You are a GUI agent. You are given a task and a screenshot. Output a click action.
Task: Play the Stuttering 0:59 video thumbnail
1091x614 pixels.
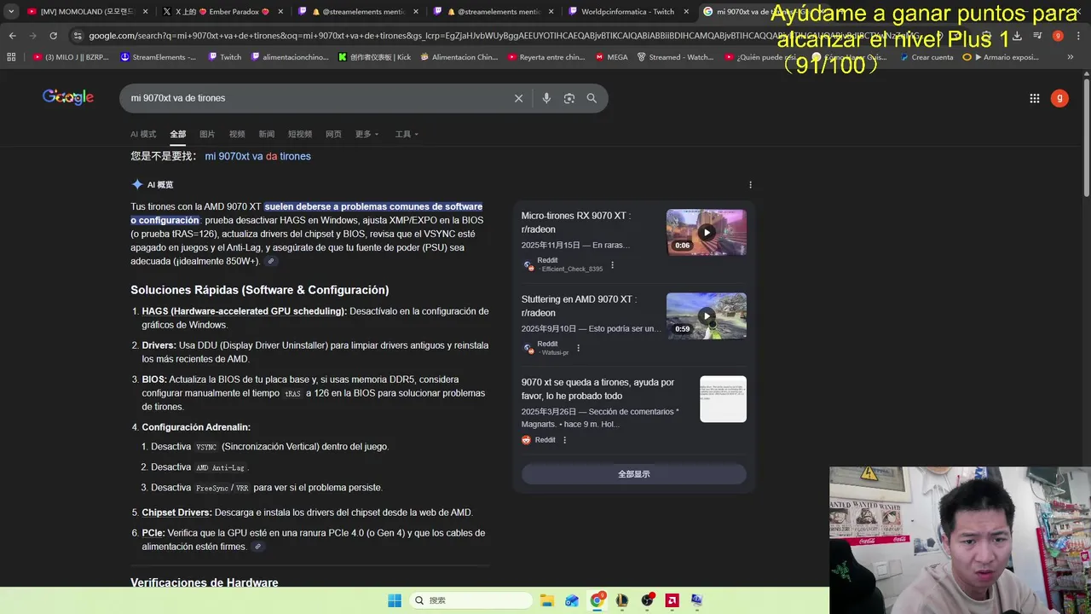tap(707, 316)
